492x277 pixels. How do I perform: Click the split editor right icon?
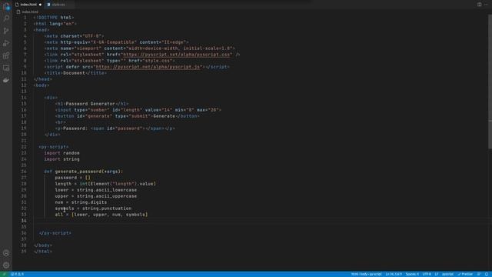point(480,5)
